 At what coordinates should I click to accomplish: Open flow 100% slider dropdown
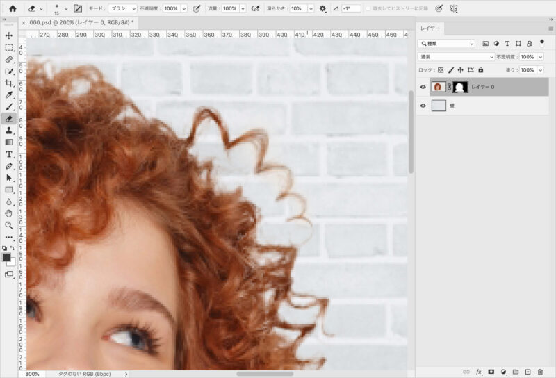(243, 8)
